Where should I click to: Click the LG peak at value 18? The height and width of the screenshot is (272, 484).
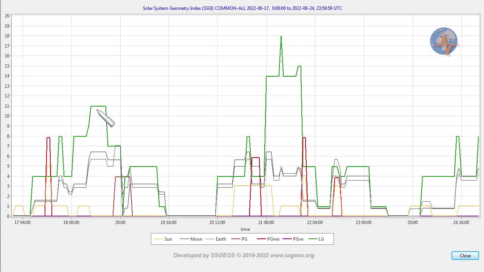click(x=281, y=37)
